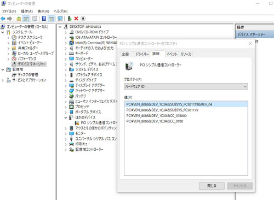Select ソフトウェア デバイス category
Image resolution: width=274 pixels, height=200 pixels.
pos(89,75)
